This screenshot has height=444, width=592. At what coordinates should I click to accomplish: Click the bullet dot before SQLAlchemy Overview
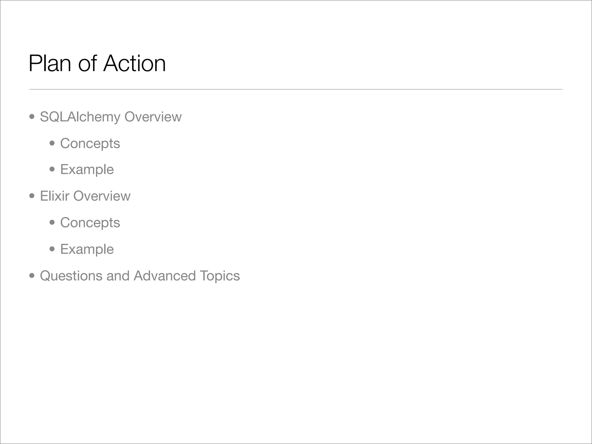[32, 117]
